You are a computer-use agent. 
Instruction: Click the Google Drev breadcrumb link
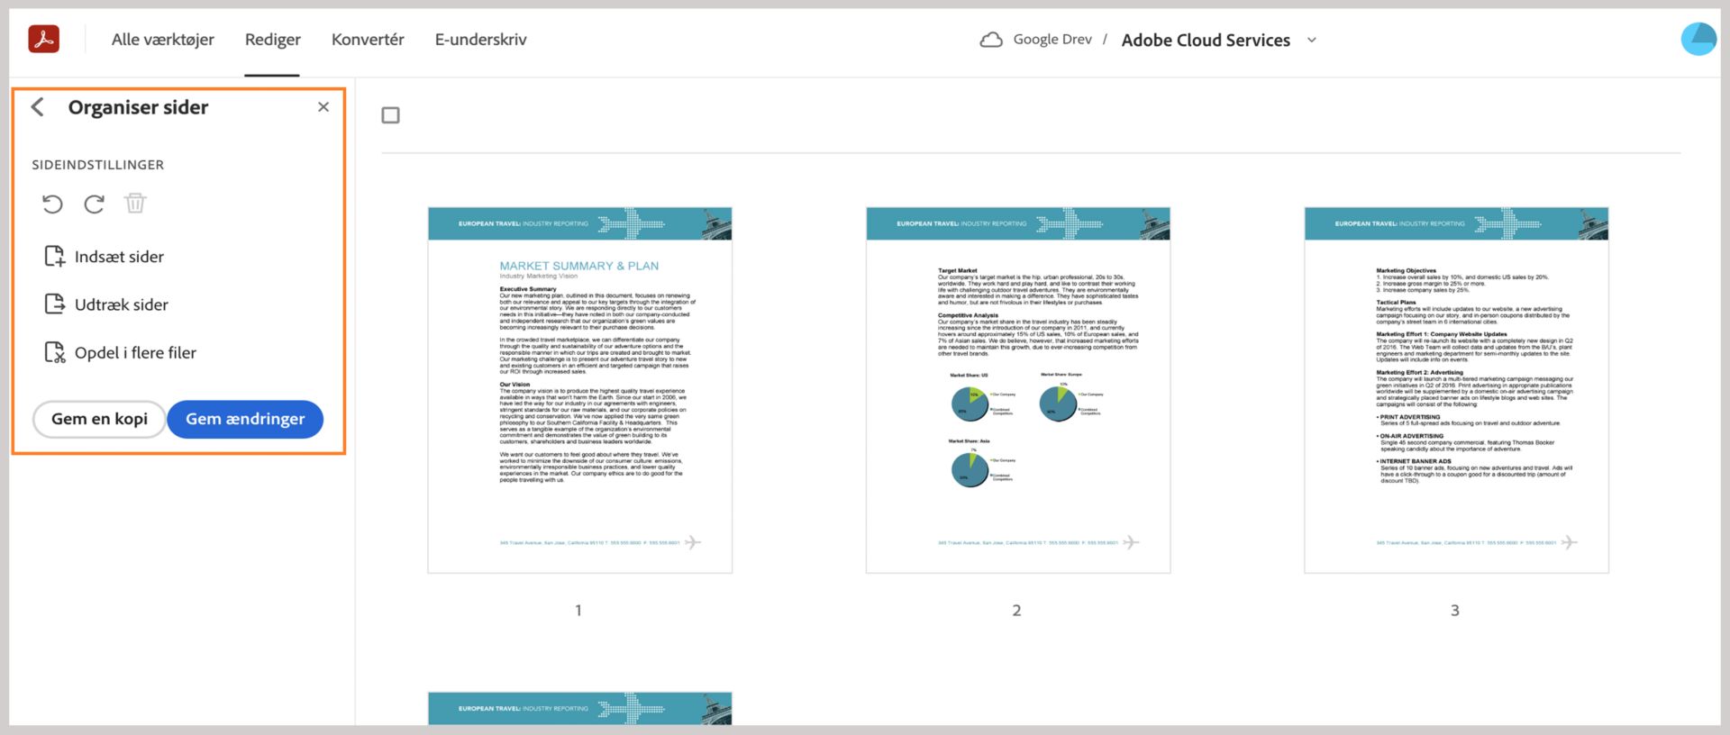1052,40
